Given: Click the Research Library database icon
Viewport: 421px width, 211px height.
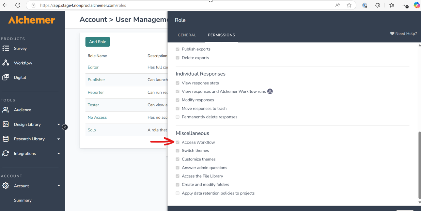Looking at the screenshot, I should [6, 139].
